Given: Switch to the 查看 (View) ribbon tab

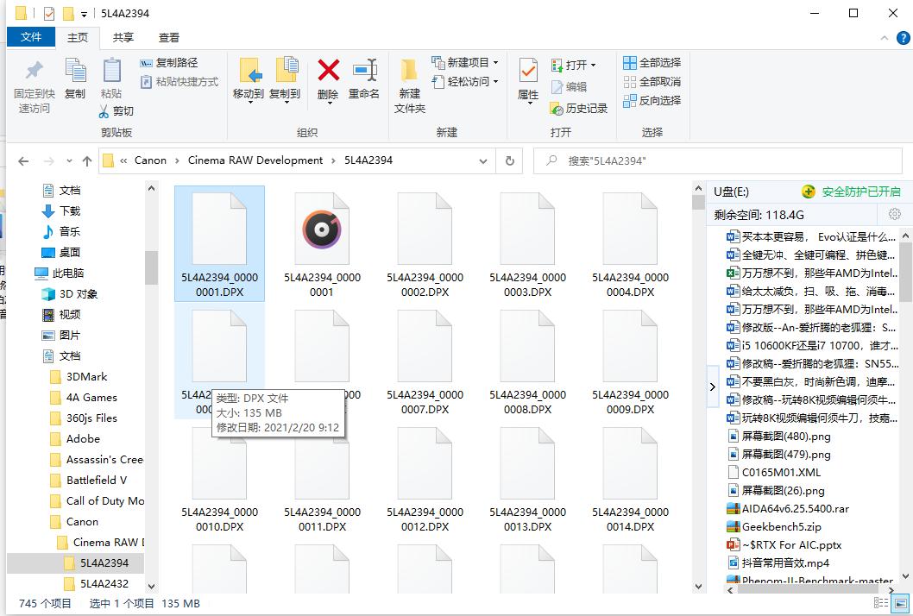Looking at the screenshot, I should point(167,37).
